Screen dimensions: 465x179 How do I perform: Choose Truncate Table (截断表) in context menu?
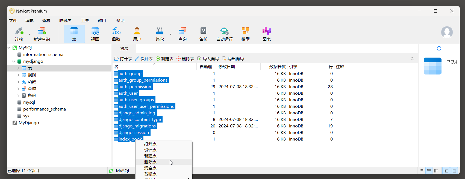click(x=164, y=174)
